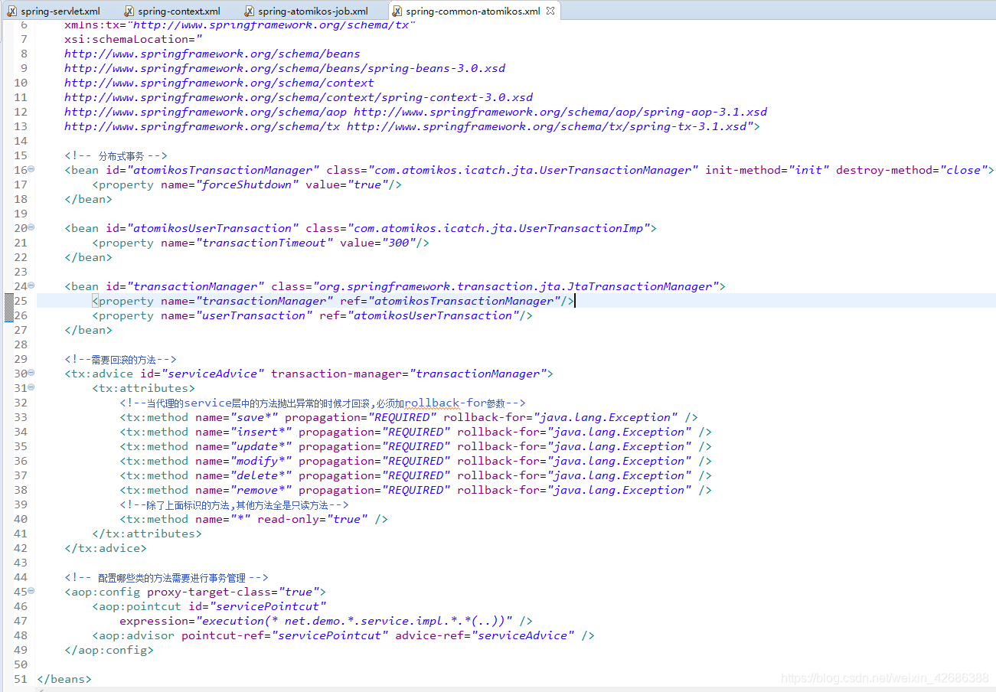
Task: Click the closing </beans> tag on line 51
Action: tap(64, 679)
